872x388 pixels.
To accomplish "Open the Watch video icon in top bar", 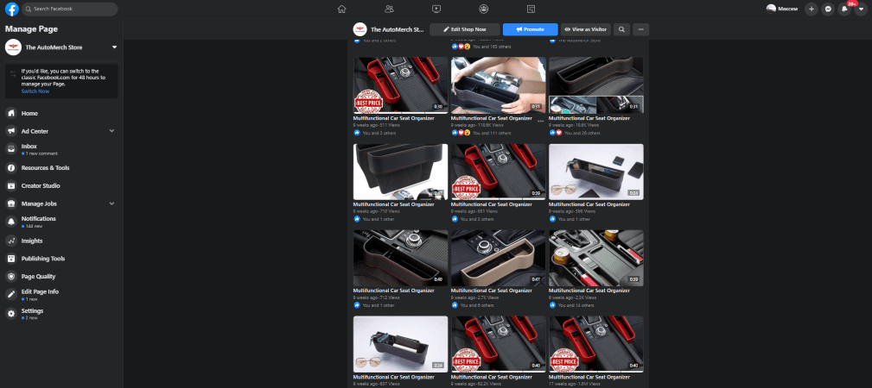I will point(436,9).
